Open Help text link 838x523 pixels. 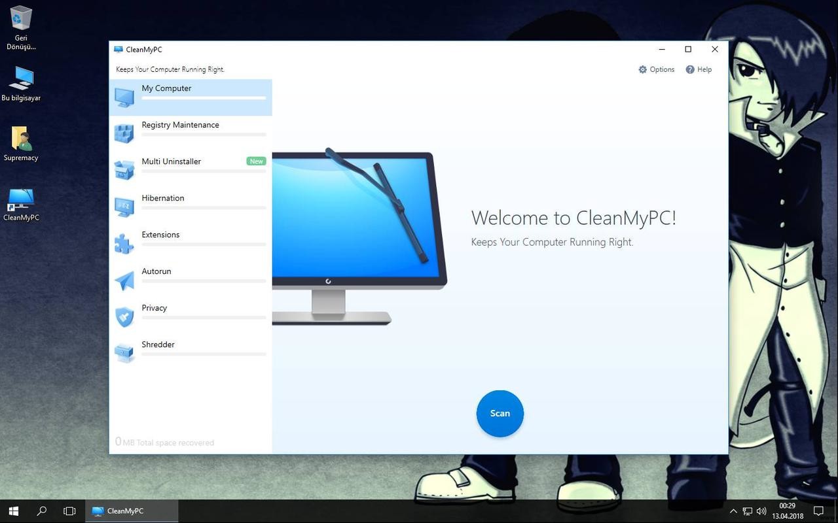click(704, 69)
